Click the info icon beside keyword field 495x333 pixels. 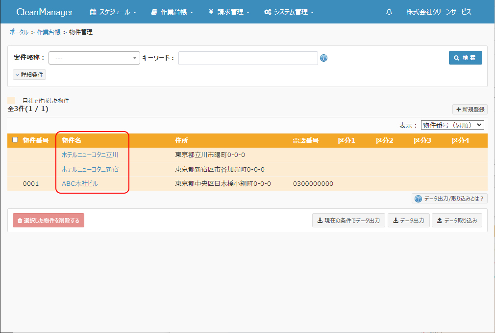[323, 58]
